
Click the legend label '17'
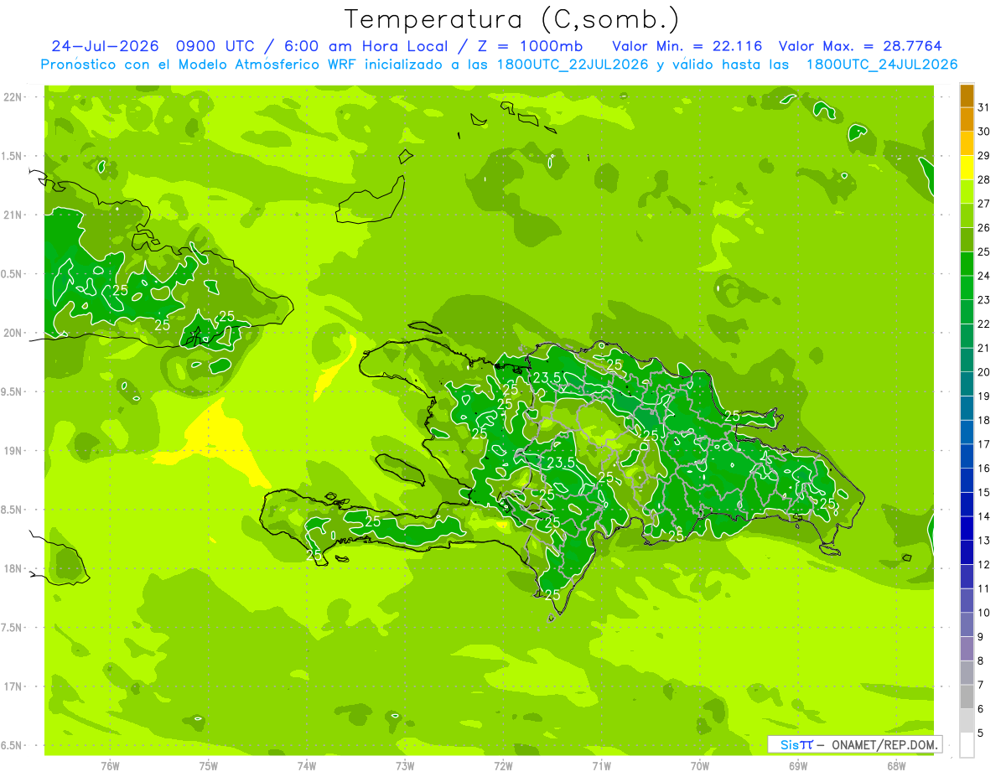[x=984, y=444]
